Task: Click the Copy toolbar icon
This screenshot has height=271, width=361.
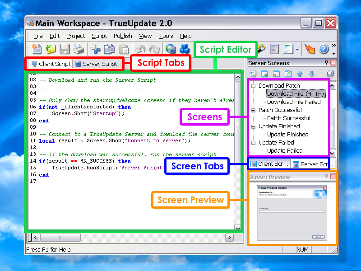Action: [x=109, y=49]
